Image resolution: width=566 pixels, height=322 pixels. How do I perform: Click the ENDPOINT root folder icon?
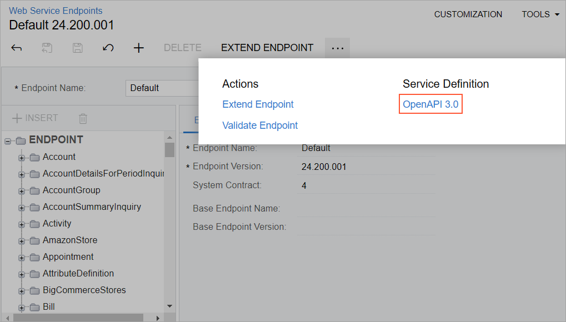click(x=21, y=140)
